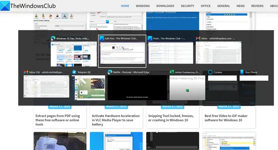Image resolution: width=278 pixels, height=150 pixels.
Task: Click the Telegram app icon
Action: point(74,72)
